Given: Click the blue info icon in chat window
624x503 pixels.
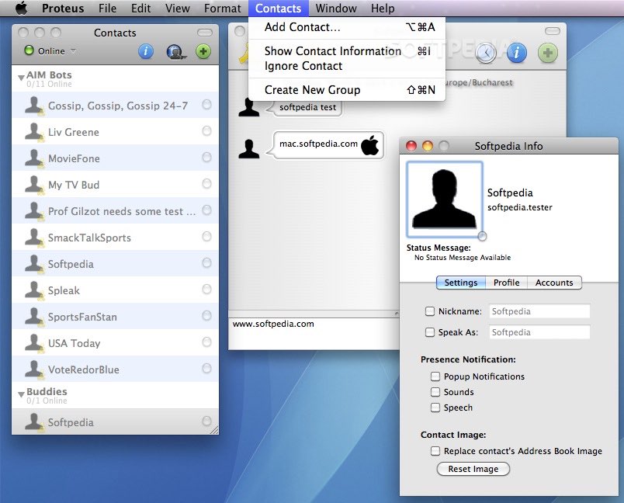Looking at the screenshot, I should [x=516, y=53].
